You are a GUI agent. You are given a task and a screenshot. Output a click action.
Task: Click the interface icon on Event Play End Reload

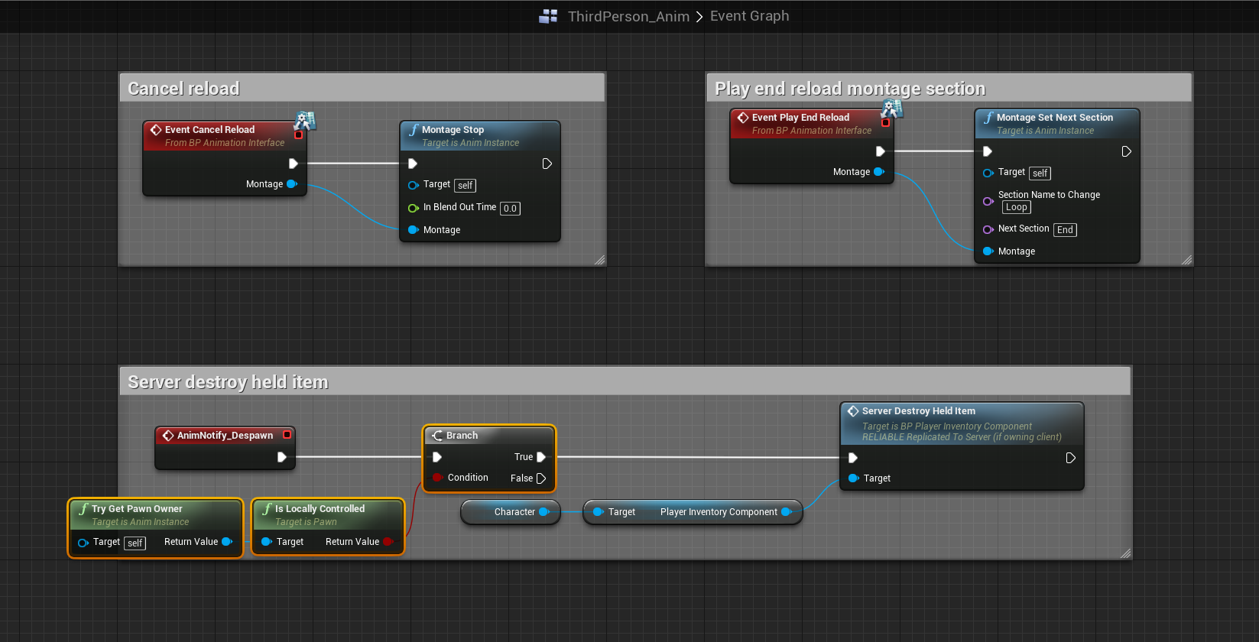pos(892,109)
